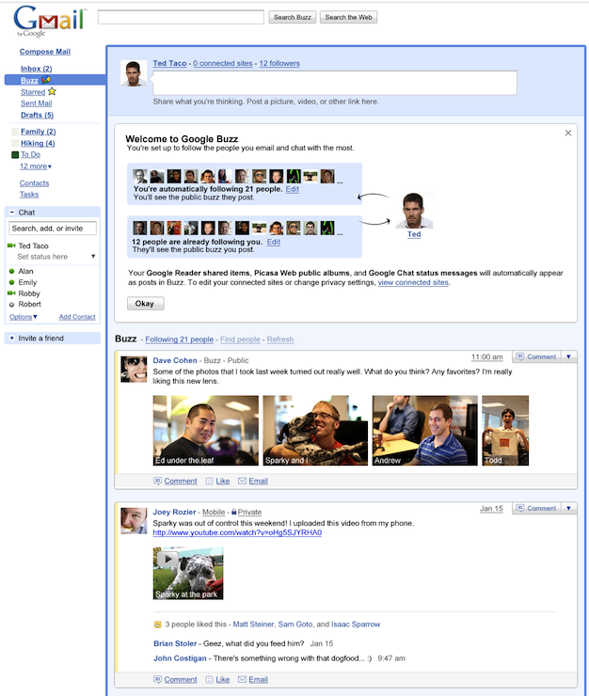589x696 pixels.
Task: Open the chat Options menu
Action: pos(24,317)
